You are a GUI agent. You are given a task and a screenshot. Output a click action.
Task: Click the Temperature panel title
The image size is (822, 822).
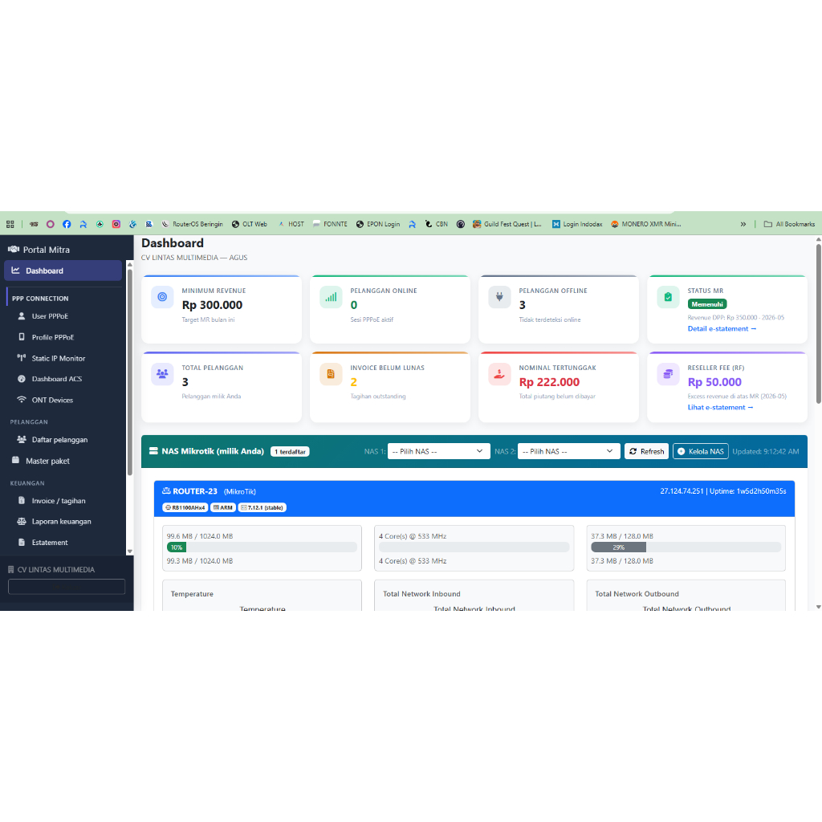tap(192, 594)
